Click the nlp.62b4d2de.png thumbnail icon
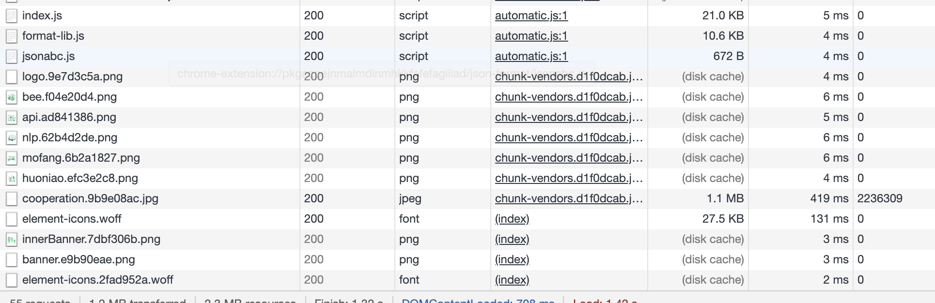Viewport: 935px width, 303px height. (x=12, y=138)
